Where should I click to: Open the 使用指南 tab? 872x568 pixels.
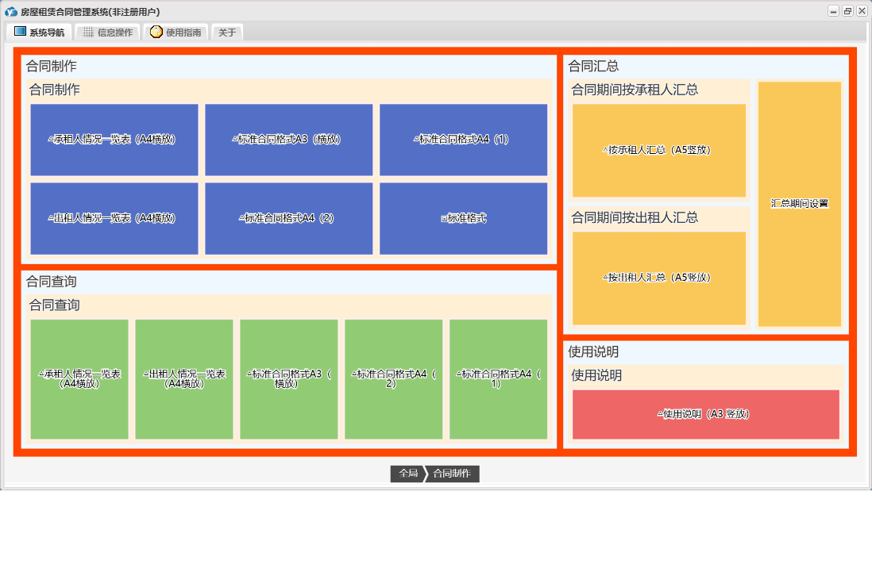176,33
